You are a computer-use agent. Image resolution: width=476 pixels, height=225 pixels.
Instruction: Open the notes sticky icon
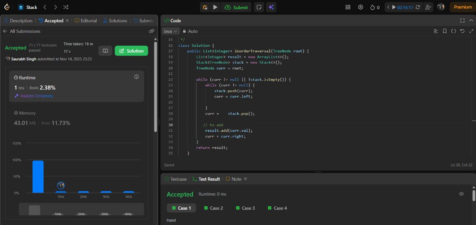(259, 7)
